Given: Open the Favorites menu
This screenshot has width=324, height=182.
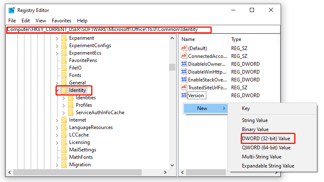Looking at the screenshot, I should tap(61, 21).
